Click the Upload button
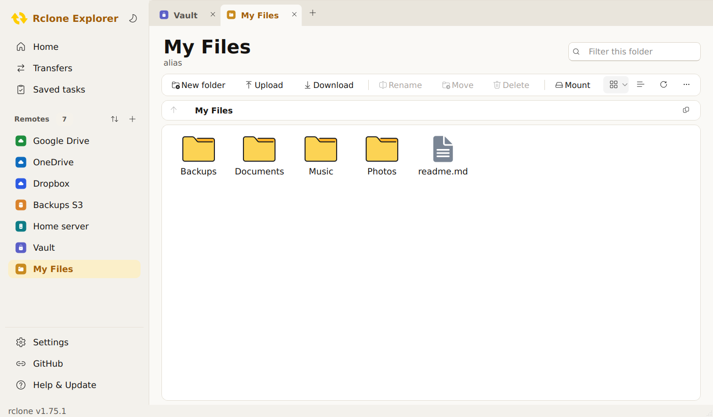 pyautogui.click(x=264, y=85)
